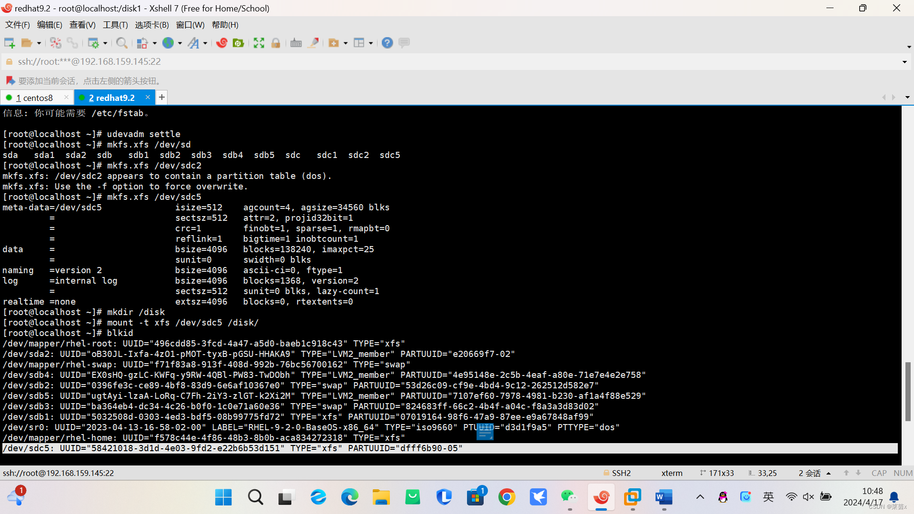
Task: Click the bookmark add-session arrow button
Action: (x=10, y=80)
